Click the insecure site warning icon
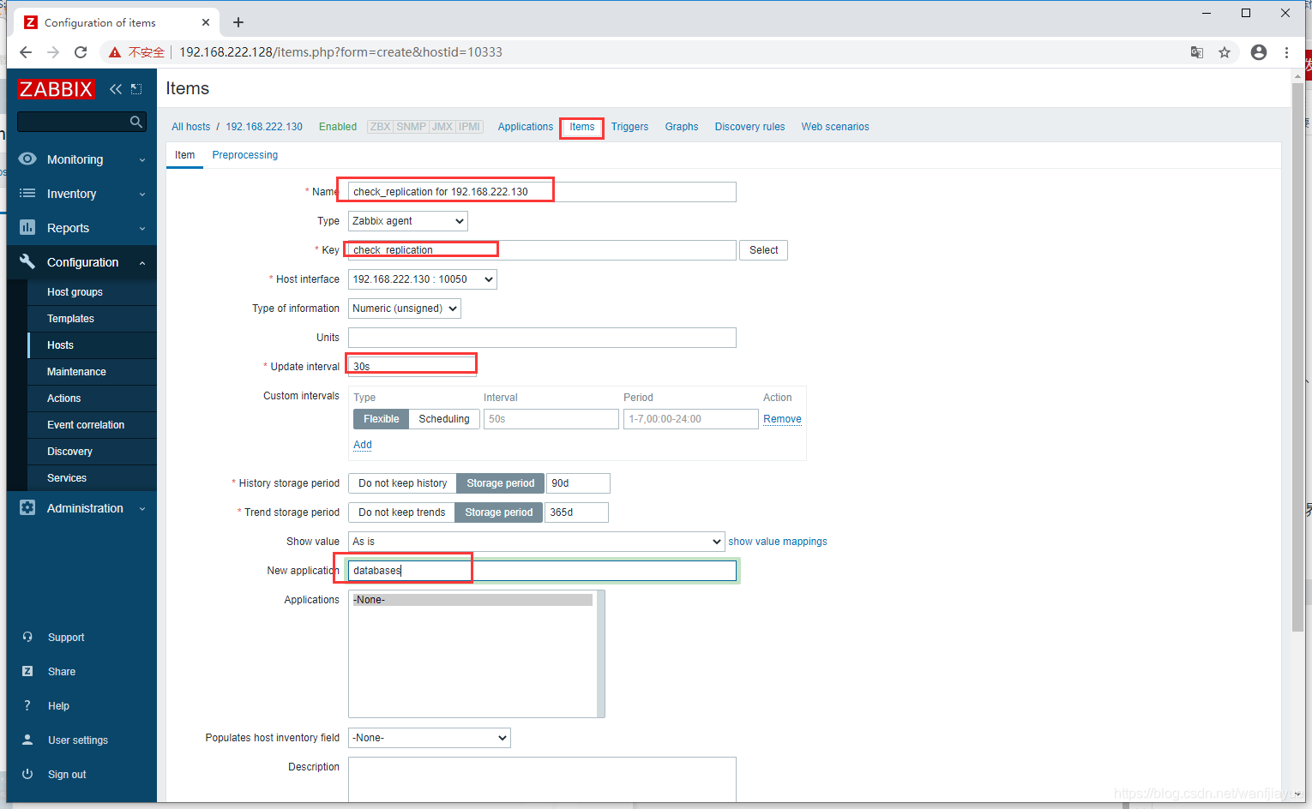 coord(114,52)
